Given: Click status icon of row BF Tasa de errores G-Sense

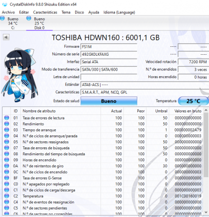Looking at the screenshot, I should (x=6, y=178).
